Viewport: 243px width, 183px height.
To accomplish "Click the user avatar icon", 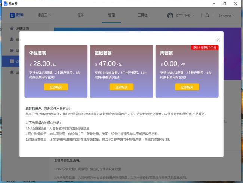I will point(170,15).
